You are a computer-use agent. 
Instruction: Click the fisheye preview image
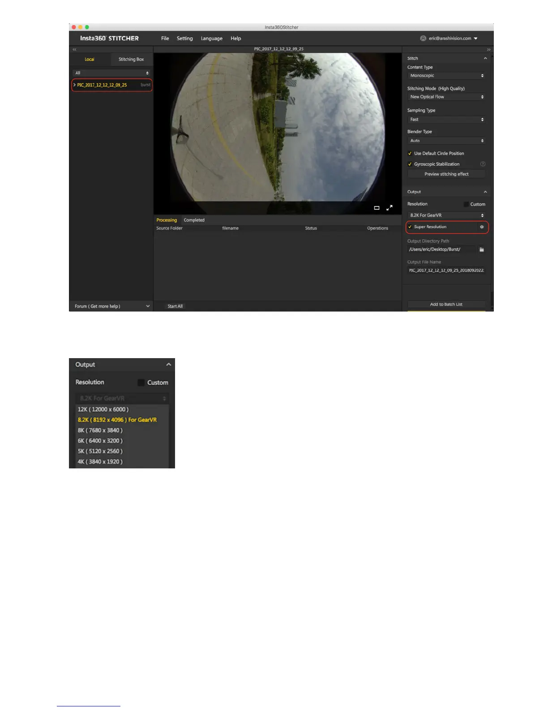(278, 127)
